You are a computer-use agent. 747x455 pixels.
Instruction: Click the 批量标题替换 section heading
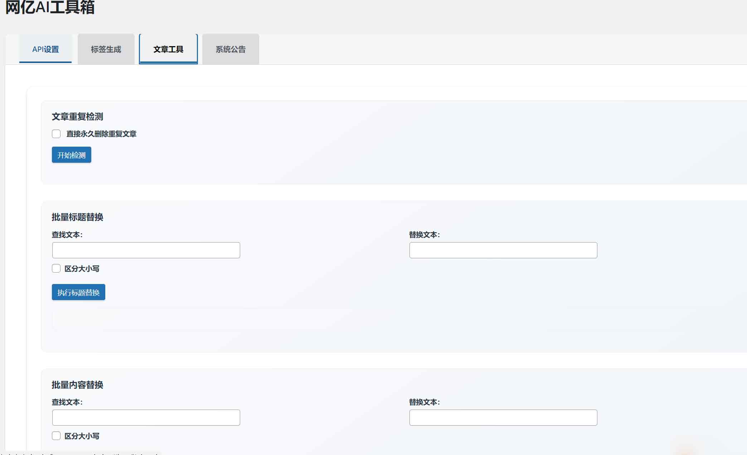77,217
